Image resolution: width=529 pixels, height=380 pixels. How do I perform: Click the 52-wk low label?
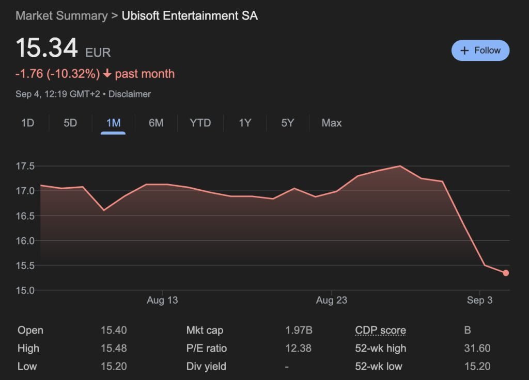(x=379, y=366)
